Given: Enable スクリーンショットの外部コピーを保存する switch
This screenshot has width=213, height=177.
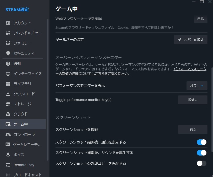Looking at the screenshot, I should pyautogui.click(x=201, y=163).
